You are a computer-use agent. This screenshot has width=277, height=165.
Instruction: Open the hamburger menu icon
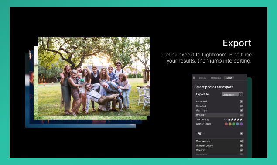point(194,78)
